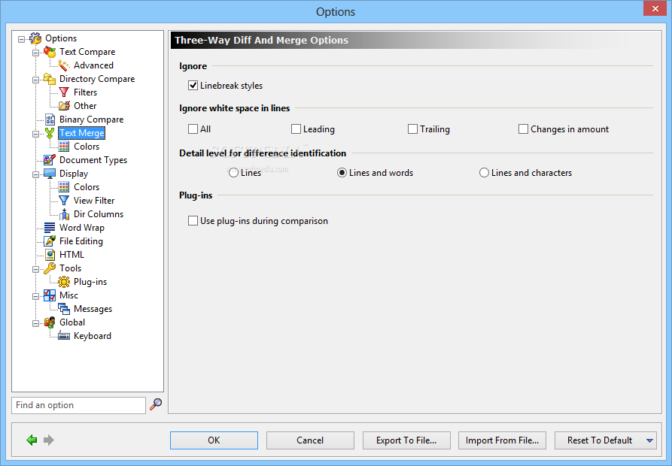Collapse the Text Compare node

[x=35, y=53]
